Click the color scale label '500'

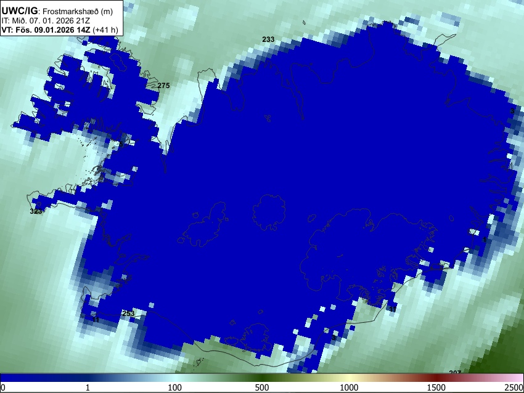[x=262, y=387]
